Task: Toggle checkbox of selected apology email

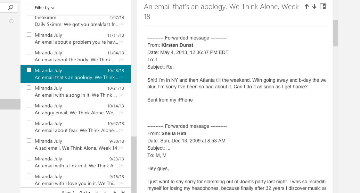Action: click(29, 70)
